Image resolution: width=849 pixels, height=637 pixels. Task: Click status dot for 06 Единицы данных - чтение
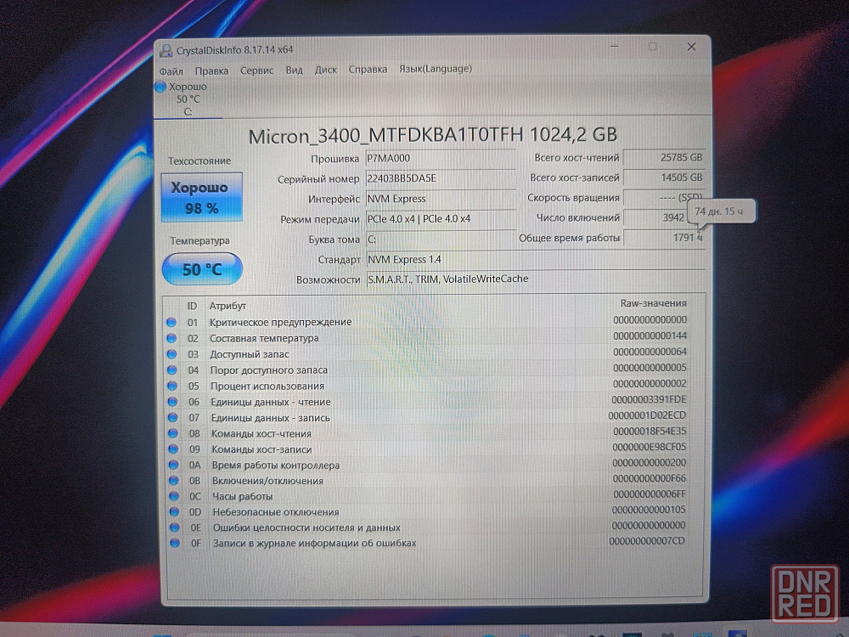[172, 402]
